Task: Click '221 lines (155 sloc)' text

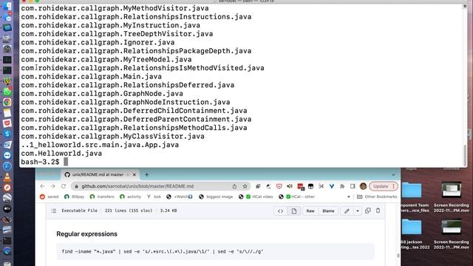Action: [129, 211]
